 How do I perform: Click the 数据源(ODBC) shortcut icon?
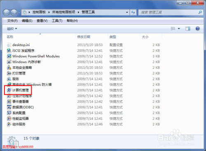coord(9,107)
